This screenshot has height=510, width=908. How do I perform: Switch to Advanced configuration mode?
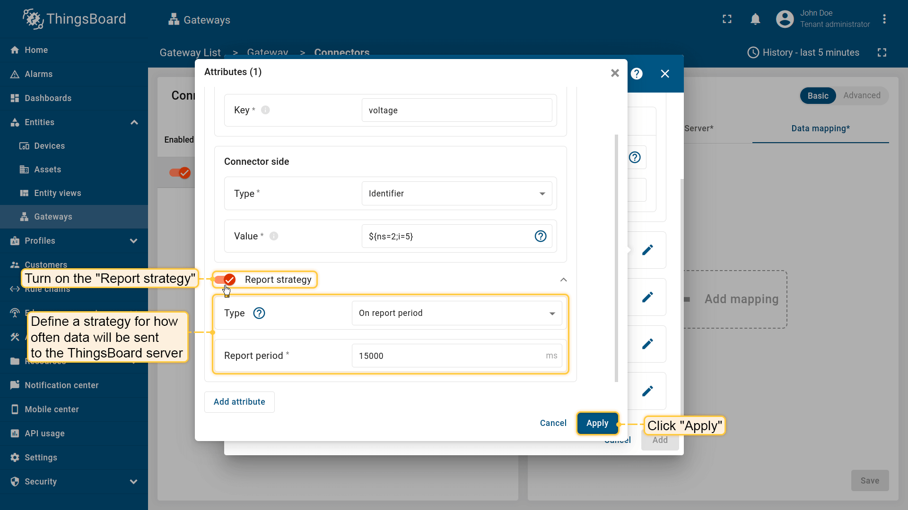[x=861, y=95]
